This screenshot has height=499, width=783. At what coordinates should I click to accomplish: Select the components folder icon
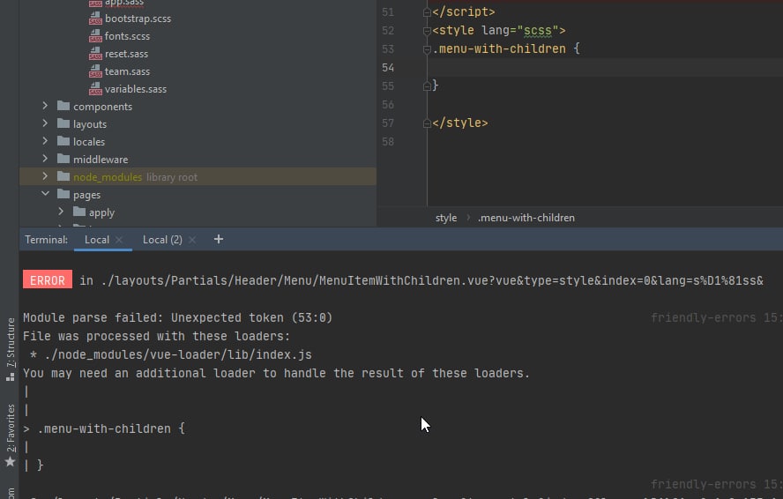[63, 106]
